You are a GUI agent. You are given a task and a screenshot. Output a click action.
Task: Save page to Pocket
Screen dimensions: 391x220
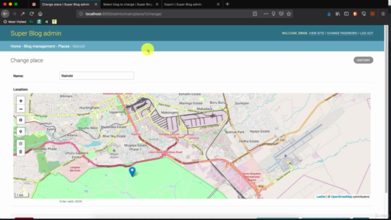click(x=281, y=13)
